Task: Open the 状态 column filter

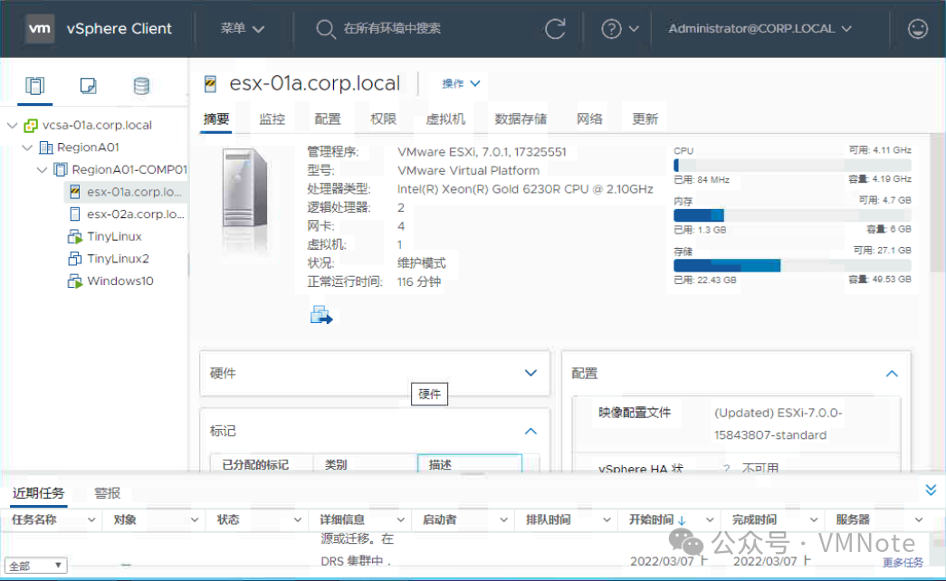Action: (298, 519)
